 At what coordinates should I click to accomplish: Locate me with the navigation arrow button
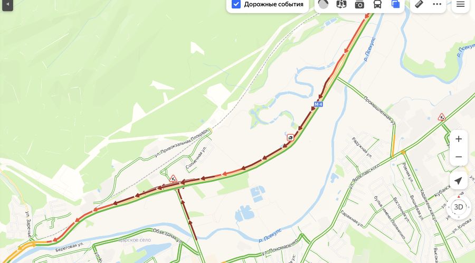tap(458, 180)
